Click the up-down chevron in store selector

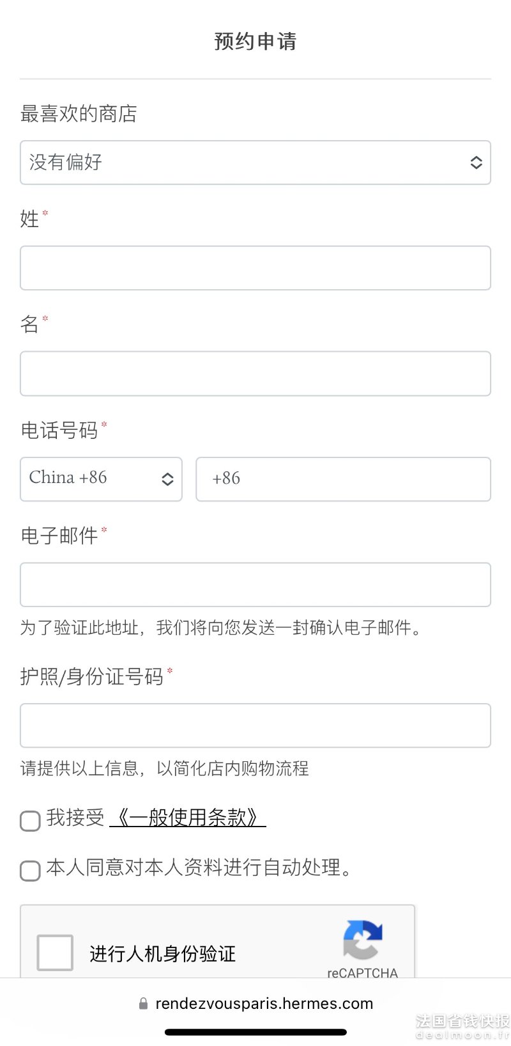(x=477, y=162)
